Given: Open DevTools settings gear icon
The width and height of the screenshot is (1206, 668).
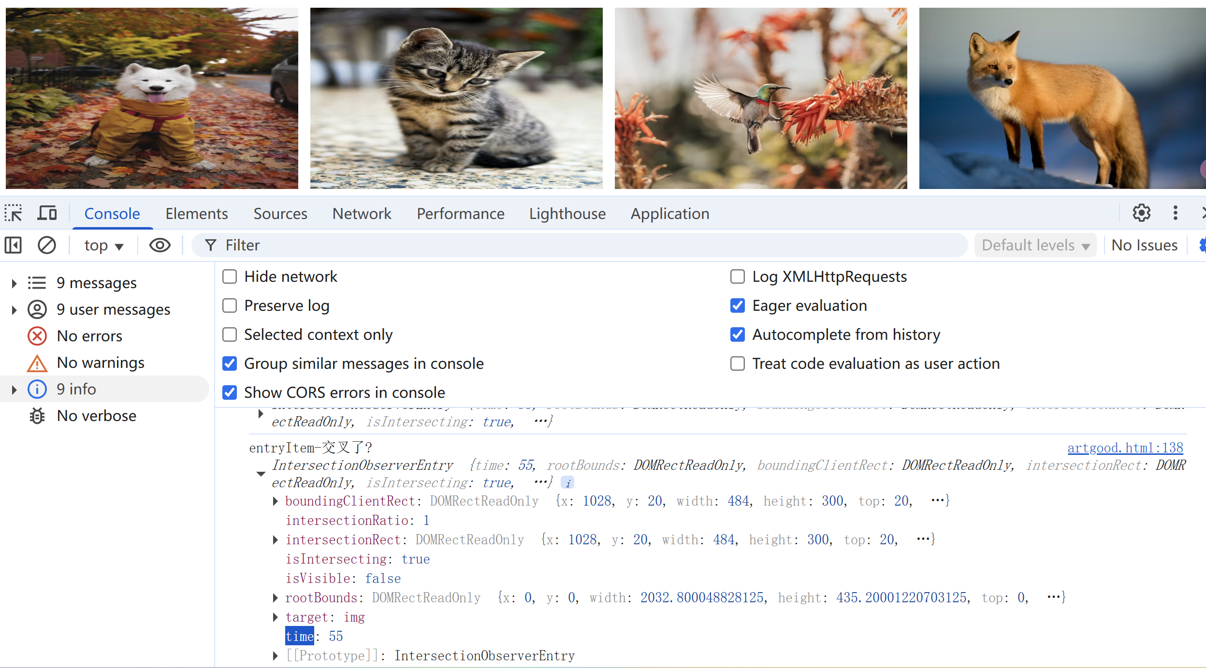Looking at the screenshot, I should (1141, 213).
